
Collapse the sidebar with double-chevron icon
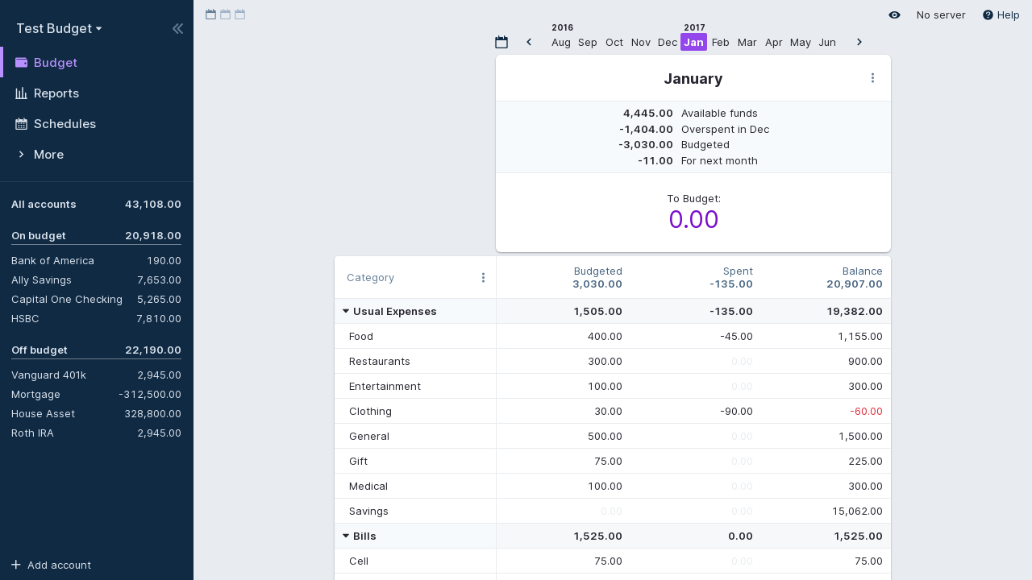coord(177,29)
